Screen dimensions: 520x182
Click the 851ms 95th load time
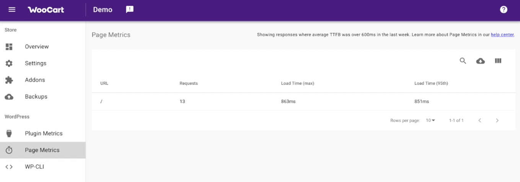coord(422,101)
